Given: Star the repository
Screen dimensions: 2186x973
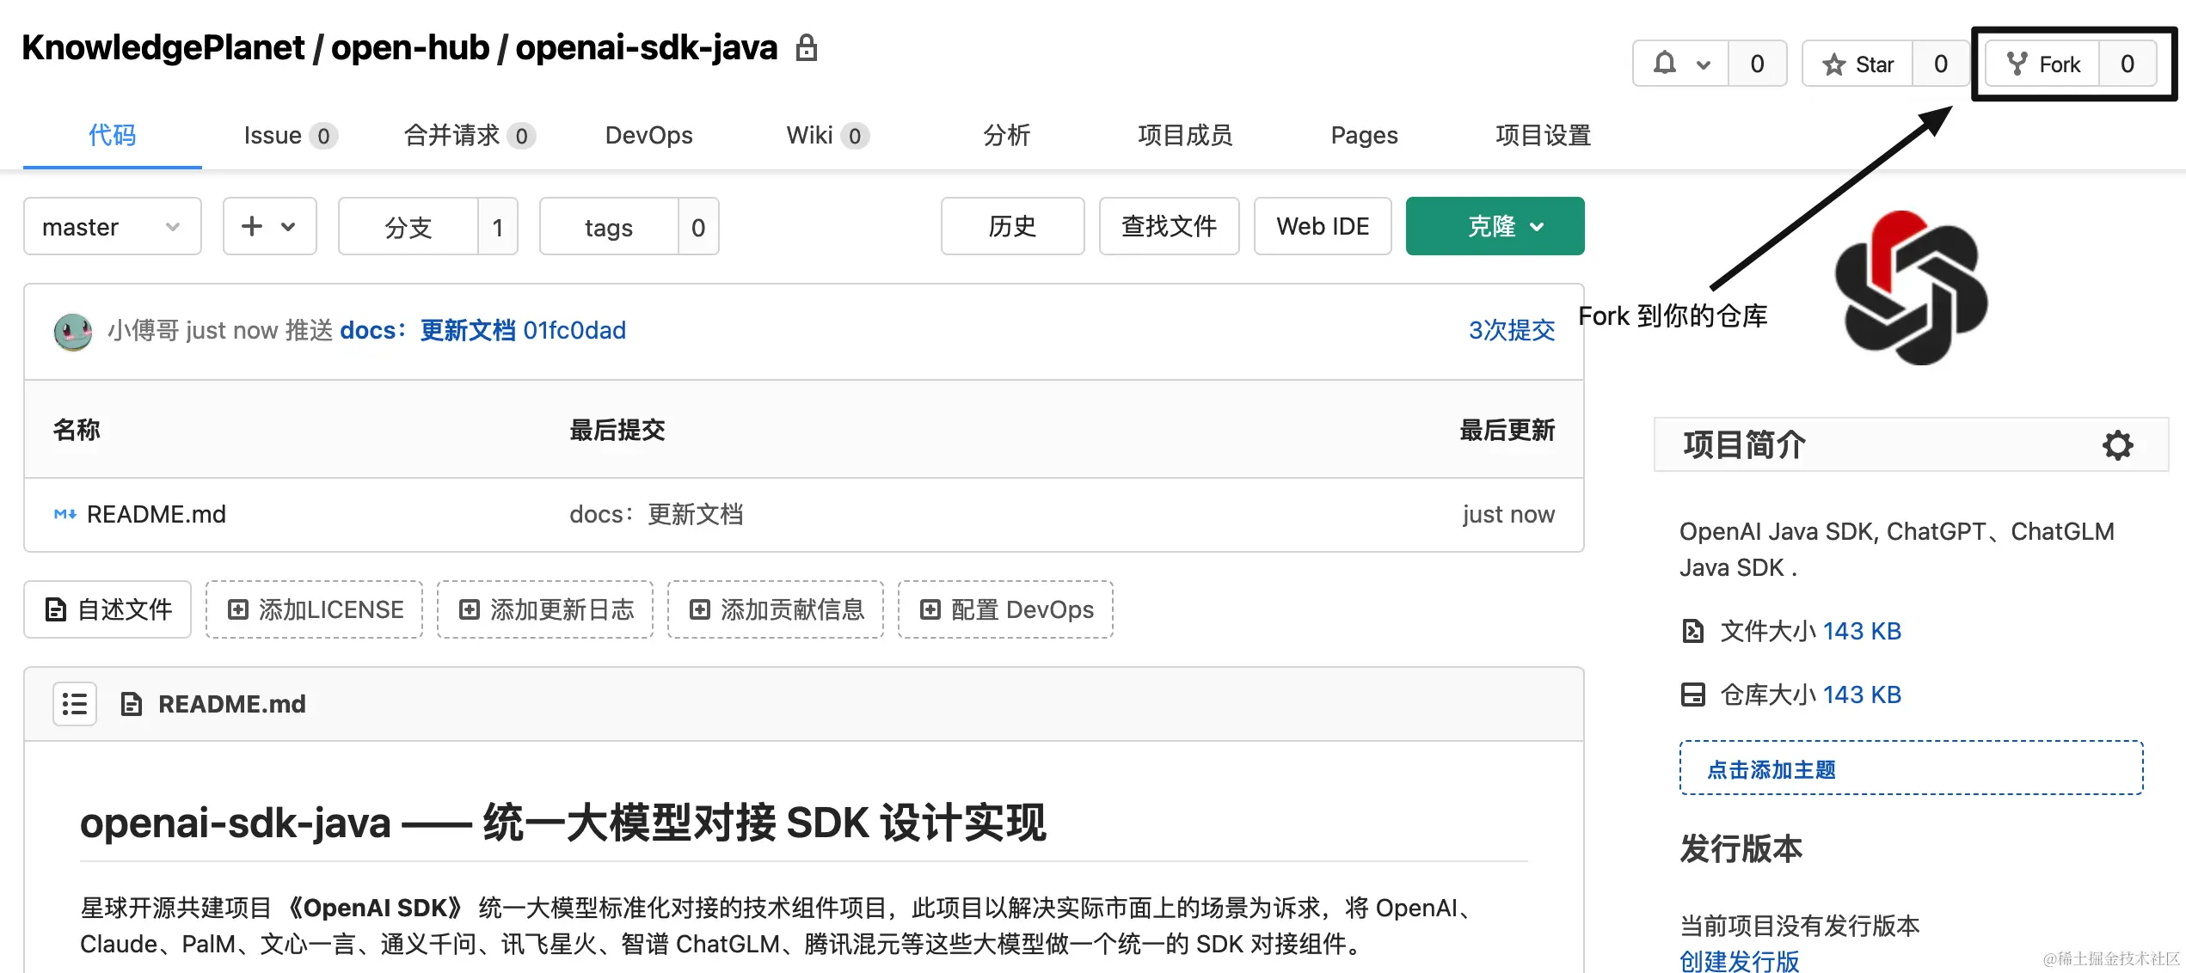Looking at the screenshot, I should pyautogui.click(x=1857, y=64).
